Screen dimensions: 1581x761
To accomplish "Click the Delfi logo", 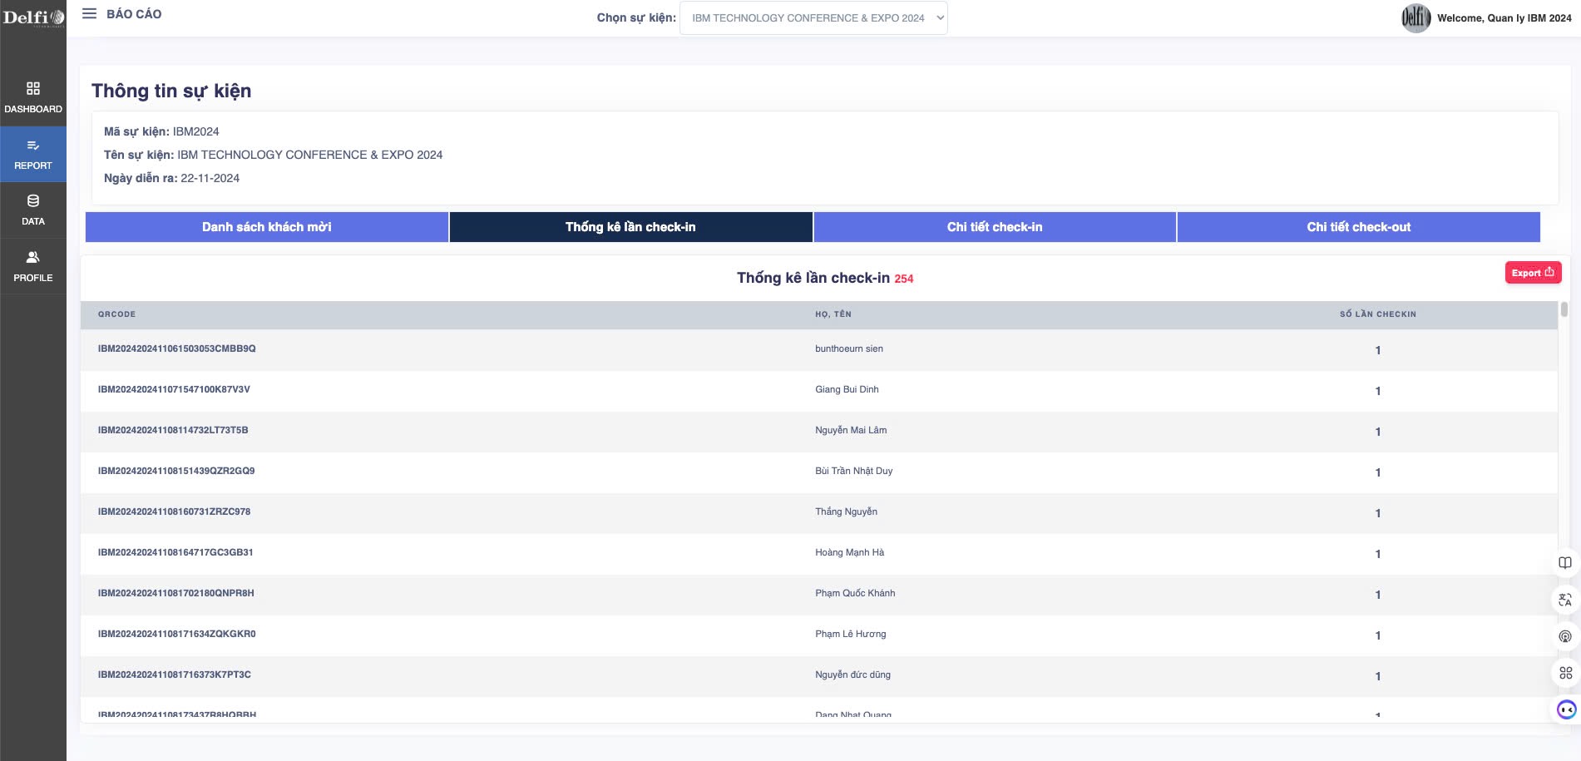I will [33, 17].
